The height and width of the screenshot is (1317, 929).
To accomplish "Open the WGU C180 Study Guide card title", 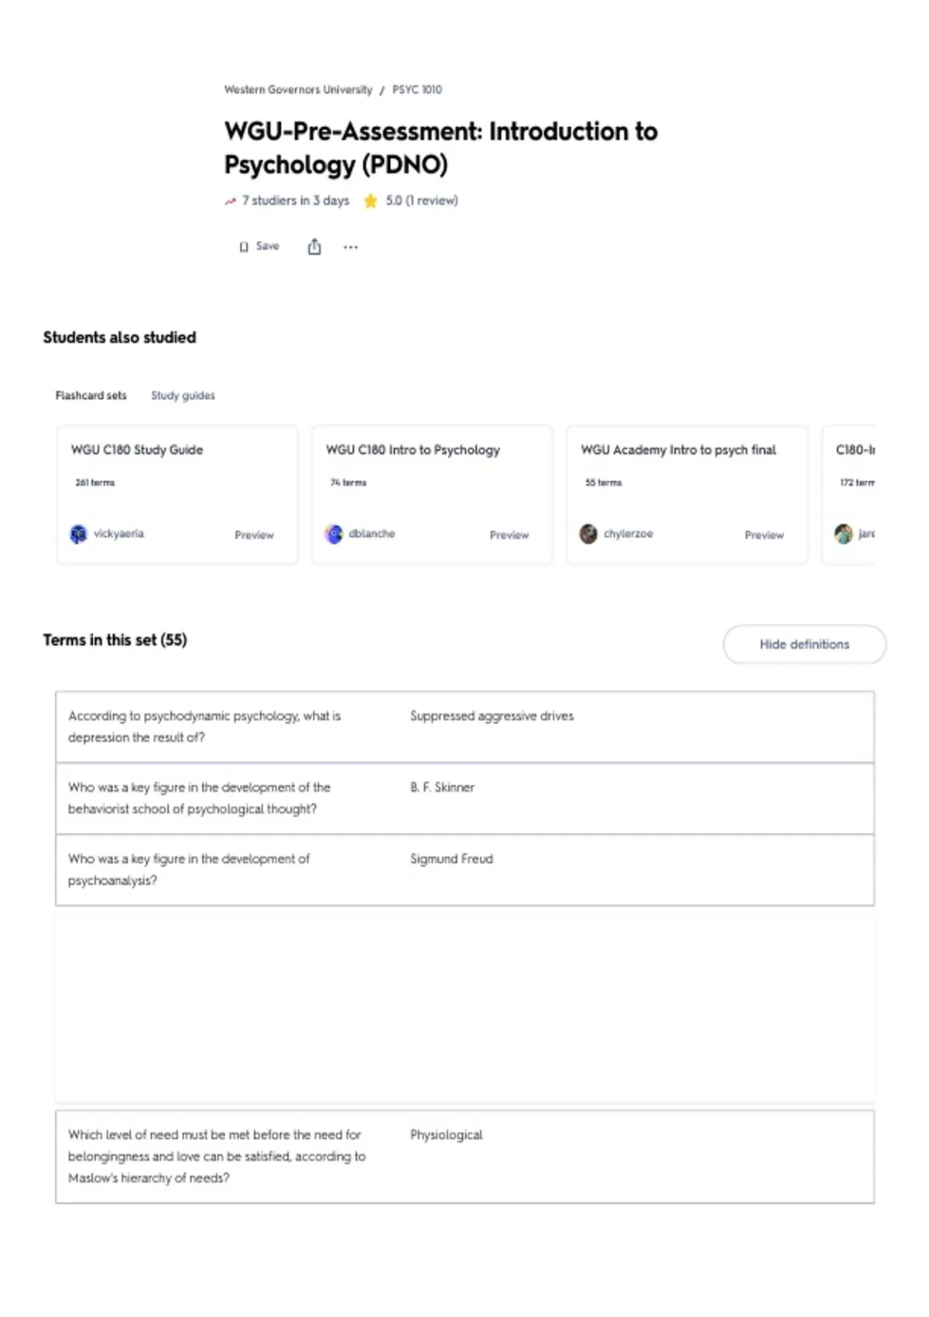I will pos(137,449).
